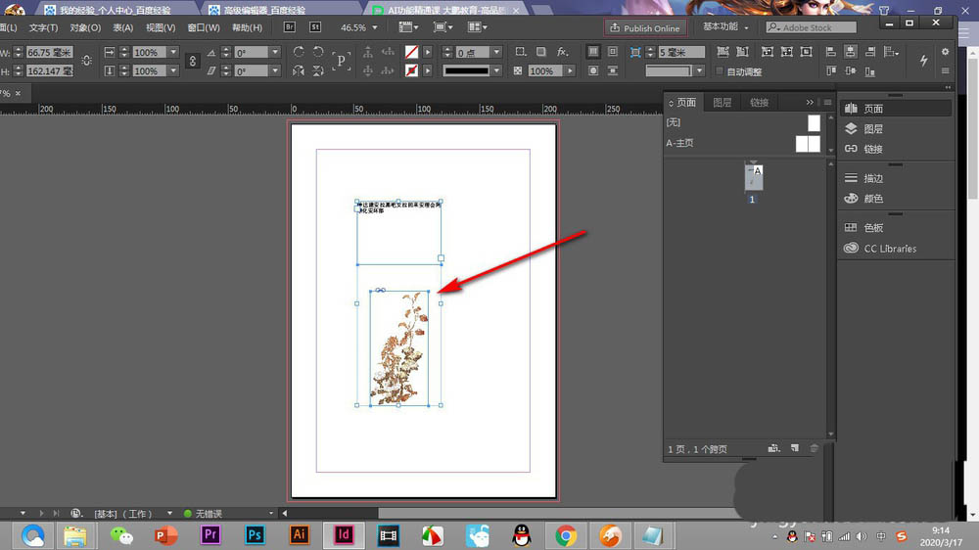
Task: Toggle wrap around bounding box option
Action: tap(613, 52)
